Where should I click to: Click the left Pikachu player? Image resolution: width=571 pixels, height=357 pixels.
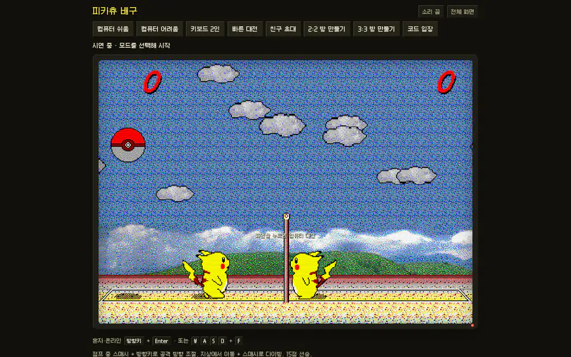tap(206, 274)
